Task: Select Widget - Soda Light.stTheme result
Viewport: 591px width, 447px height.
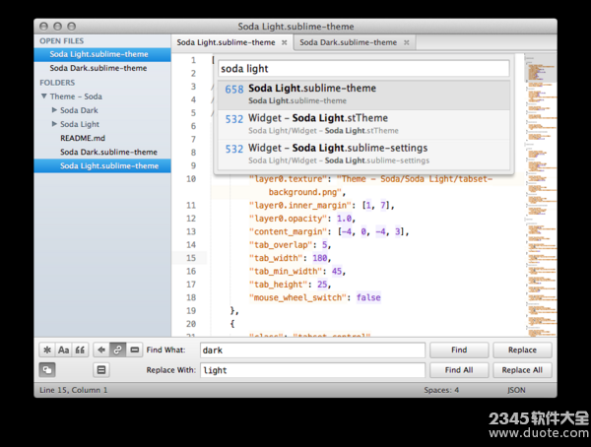Action: pyautogui.click(x=363, y=124)
